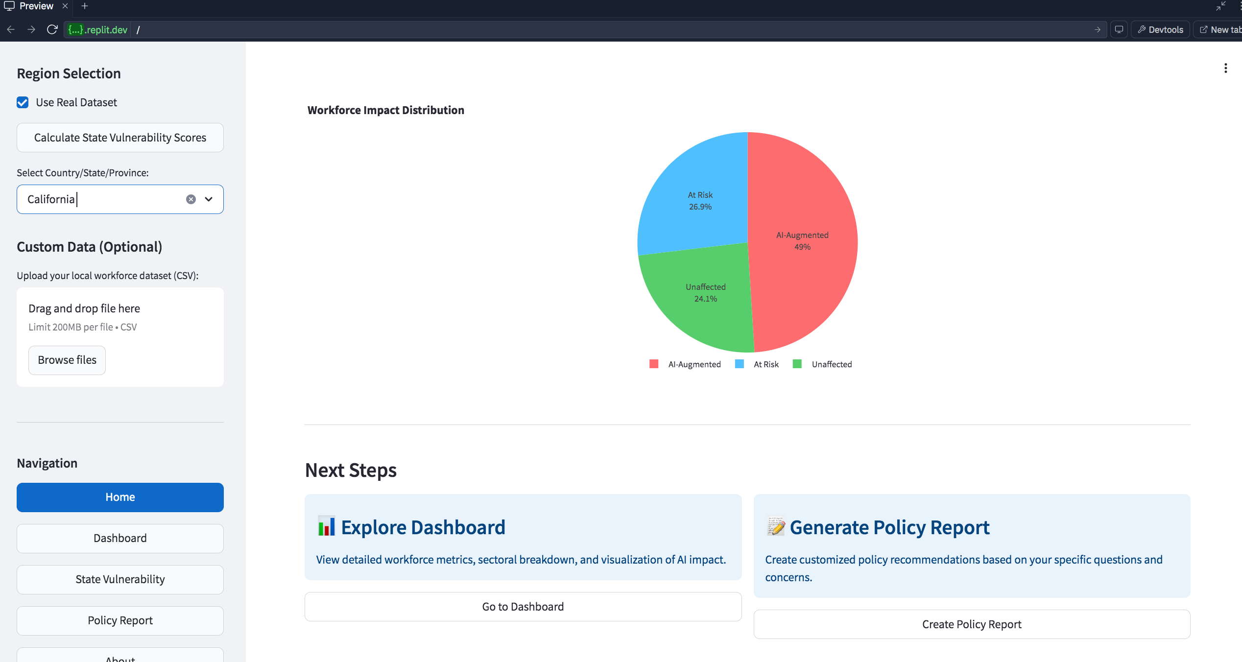Click Calculate State Vulnerability Scores button
The width and height of the screenshot is (1242, 662).
[120, 138]
